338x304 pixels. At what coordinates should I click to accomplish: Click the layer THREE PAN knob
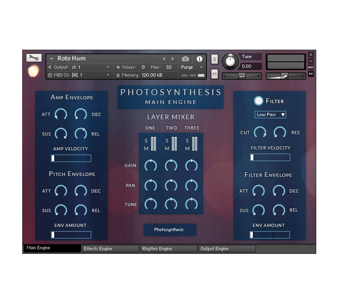(191, 185)
